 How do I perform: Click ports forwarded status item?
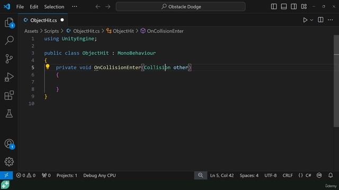click(x=46, y=175)
